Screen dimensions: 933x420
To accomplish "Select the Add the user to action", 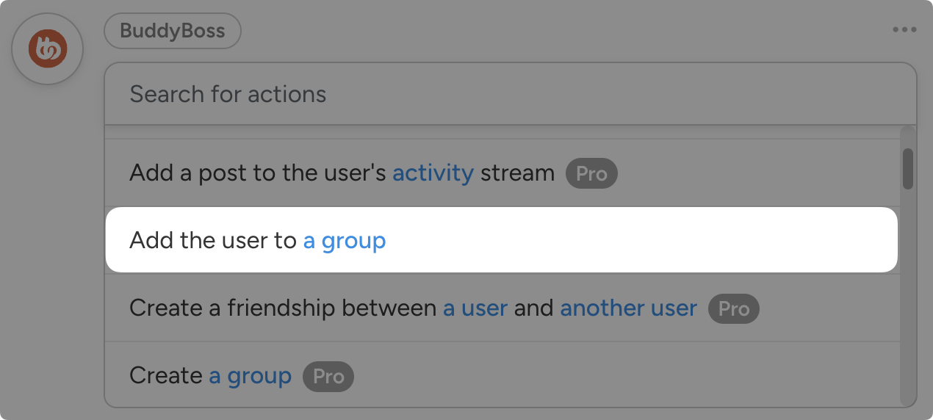I will click(213, 241).
